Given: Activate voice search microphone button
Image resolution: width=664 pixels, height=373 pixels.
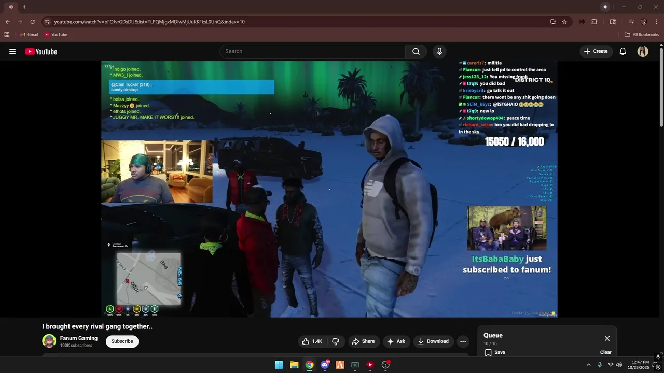Looking at the screenshot, I should pyautogui.click(x=439, y=51).
